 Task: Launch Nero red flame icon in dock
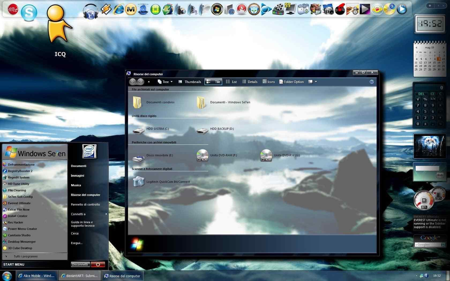coord(242,9)
